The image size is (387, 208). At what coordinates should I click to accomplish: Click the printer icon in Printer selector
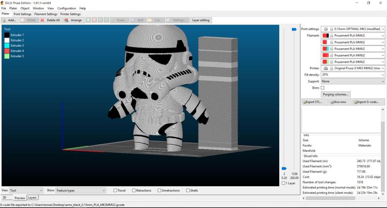326,69
